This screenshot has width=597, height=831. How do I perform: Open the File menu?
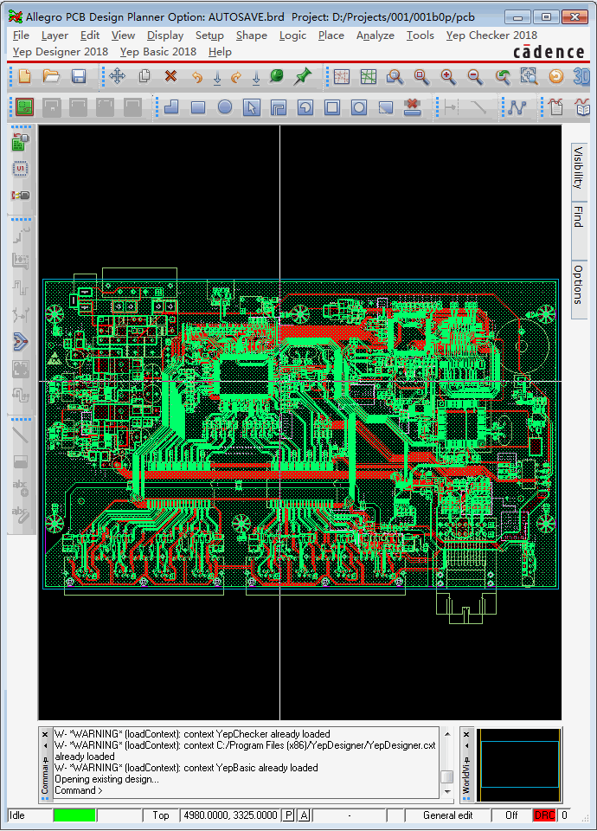coord(21,35)
